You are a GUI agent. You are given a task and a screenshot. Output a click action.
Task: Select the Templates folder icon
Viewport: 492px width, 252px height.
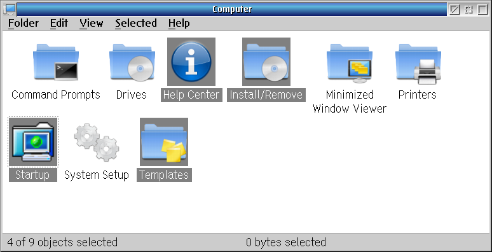[164, 142]
